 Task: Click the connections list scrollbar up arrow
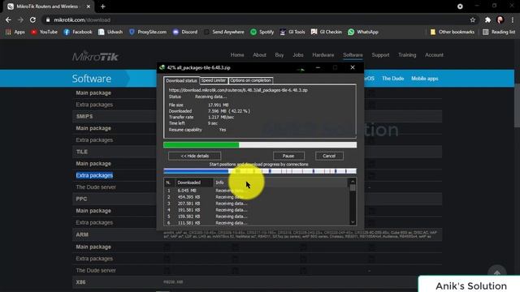[353, 182]
